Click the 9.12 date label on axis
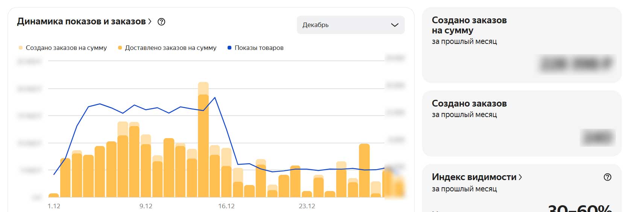632x212 pixels. pyautogui.click(x=146, y=206)
